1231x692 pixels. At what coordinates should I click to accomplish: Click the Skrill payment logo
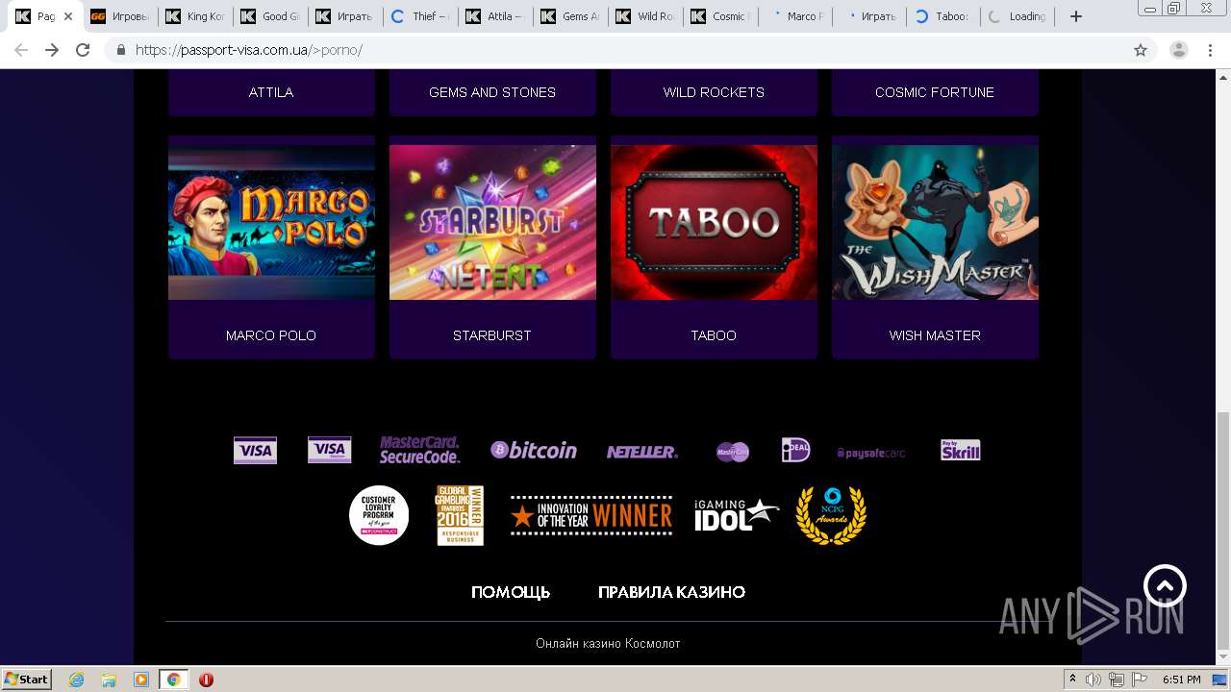[x=960, y=450]
